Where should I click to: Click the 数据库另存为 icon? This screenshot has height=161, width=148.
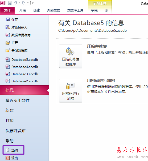[8, 35]
